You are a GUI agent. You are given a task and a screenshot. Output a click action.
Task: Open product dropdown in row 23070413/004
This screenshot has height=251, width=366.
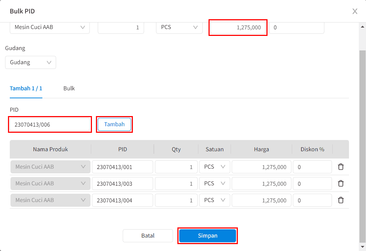pos(50,200)
